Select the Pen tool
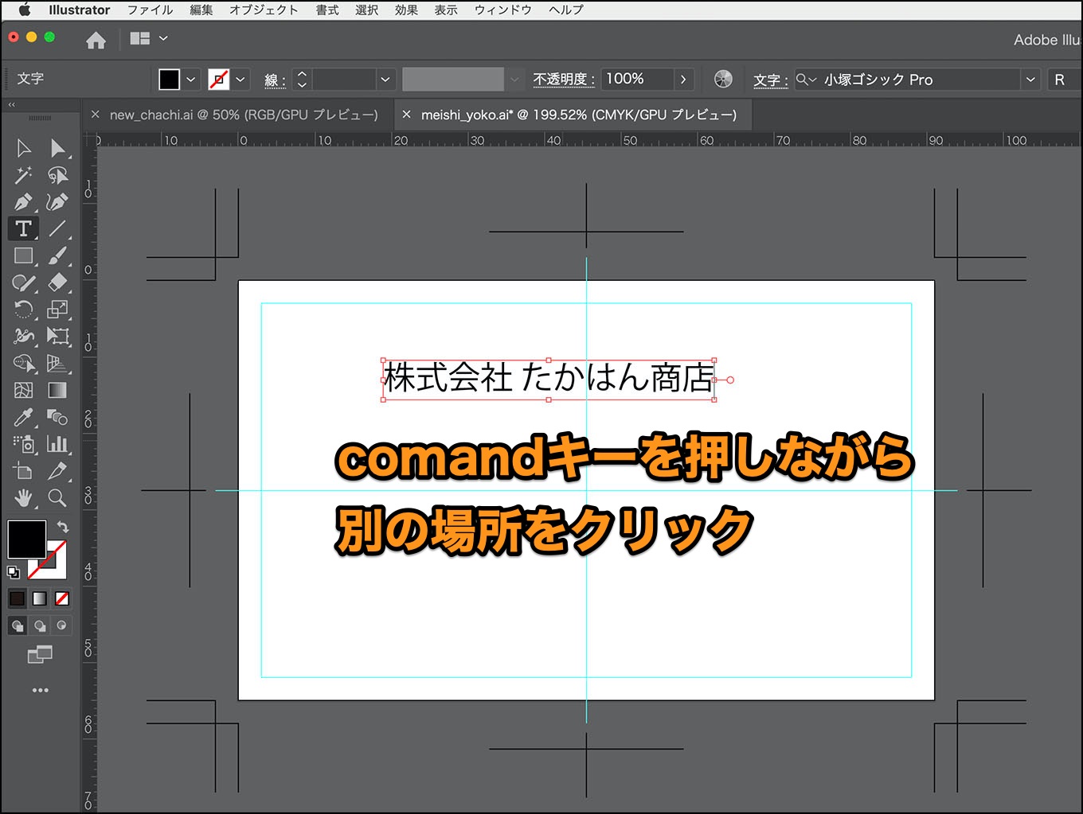This screenshot has height=814, width=1083. pos(24,202)
